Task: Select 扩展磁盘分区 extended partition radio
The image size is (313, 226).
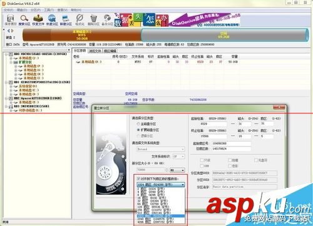Action: (138, 130)
